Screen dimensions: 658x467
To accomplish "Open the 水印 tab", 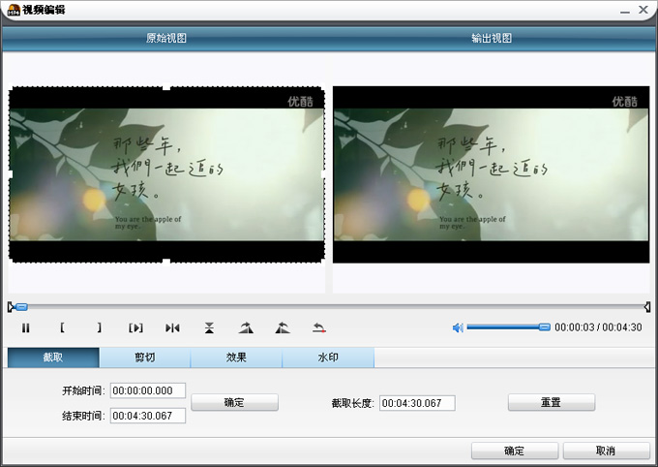I will [328, 358].
